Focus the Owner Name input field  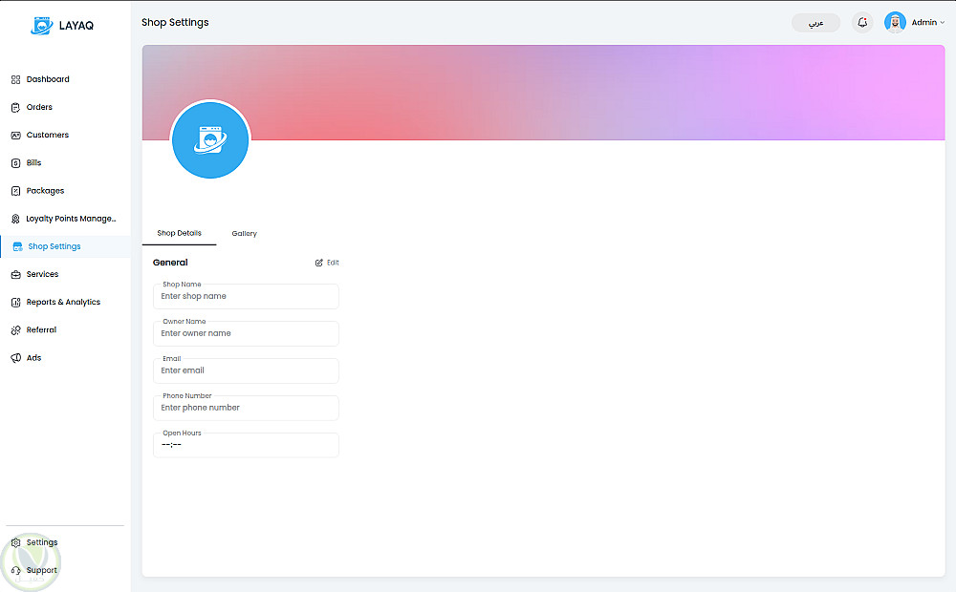246,334
